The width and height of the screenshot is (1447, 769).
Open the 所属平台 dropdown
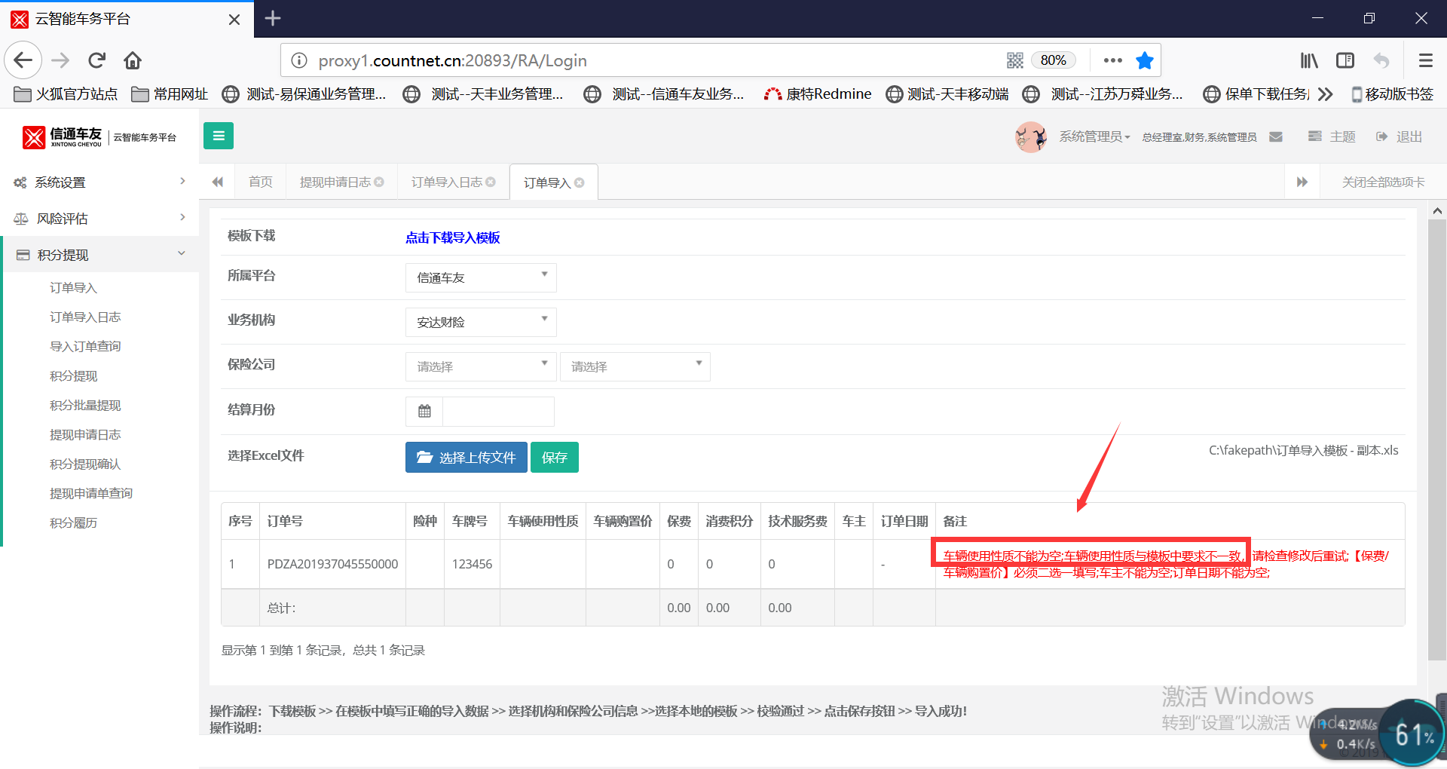click(480, 277)
